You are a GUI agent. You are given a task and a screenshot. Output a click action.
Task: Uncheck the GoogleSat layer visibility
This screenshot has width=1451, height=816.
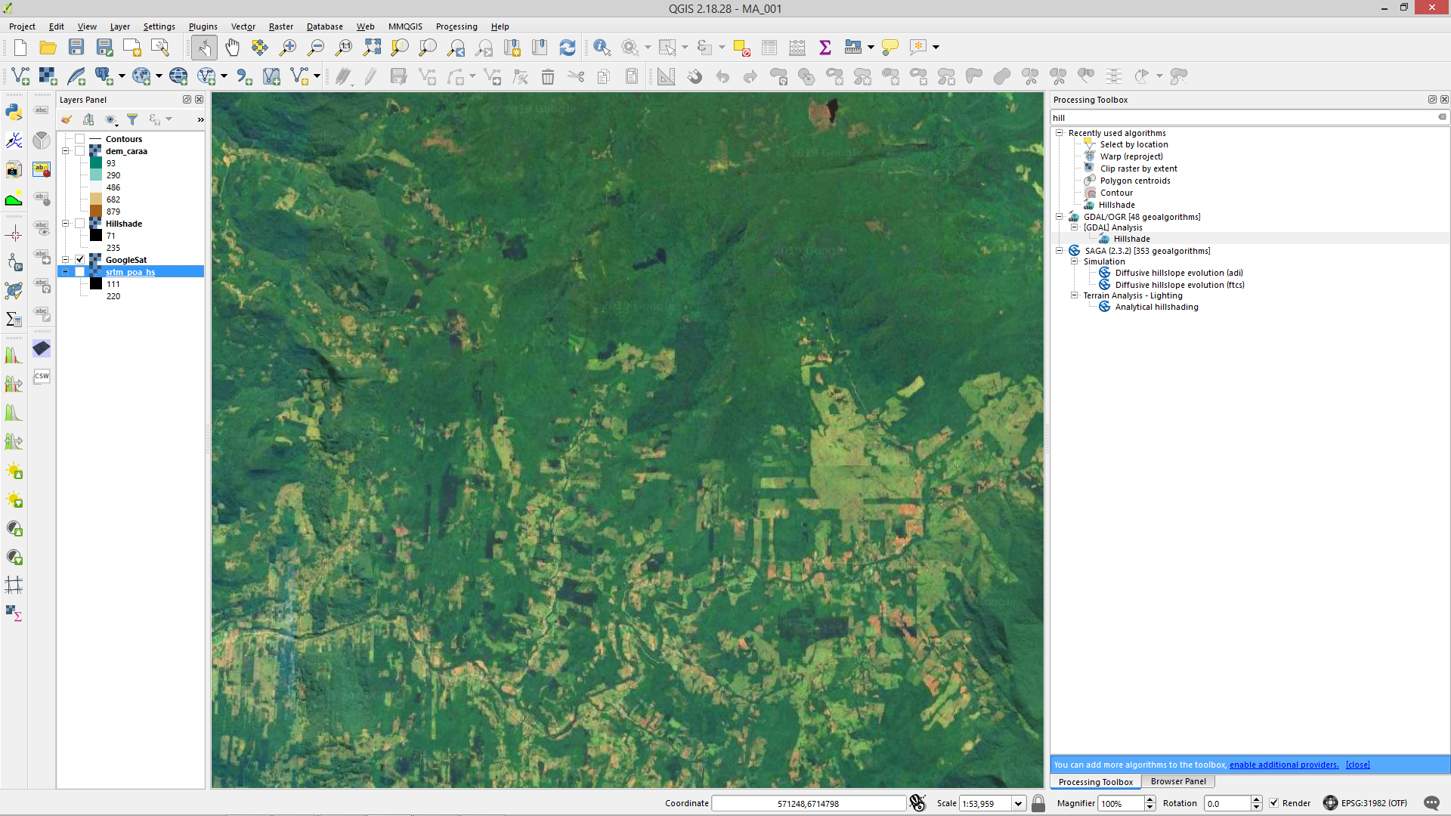tap(80, 260)
